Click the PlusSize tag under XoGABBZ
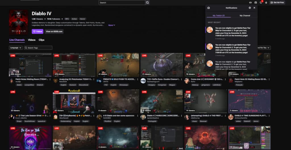This screenshot has width=291, height=150. click(108, 121)
